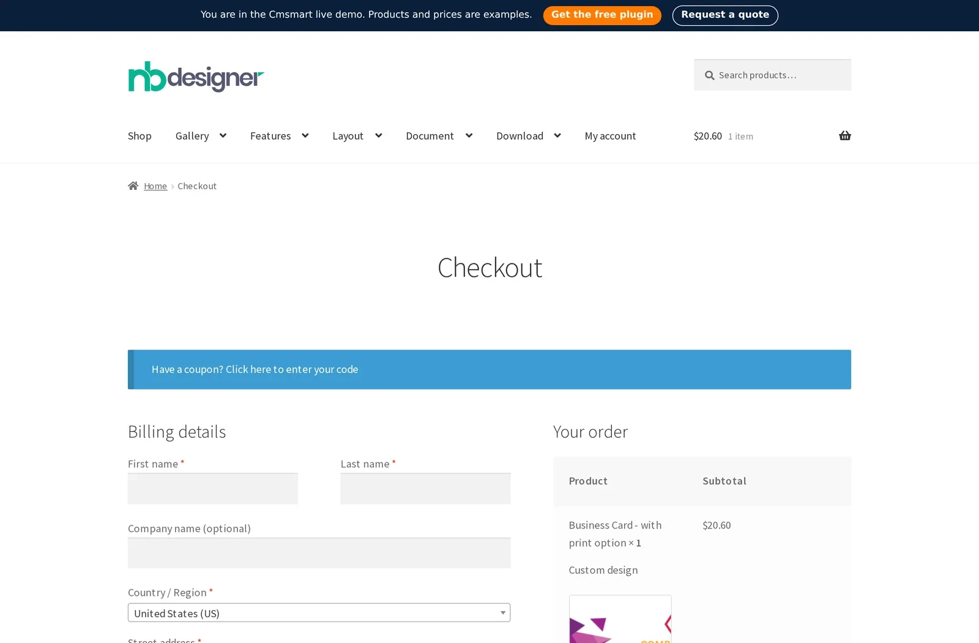The image size is (979, 643).
Task: Focus the Search products field
Action: point(772,75)
